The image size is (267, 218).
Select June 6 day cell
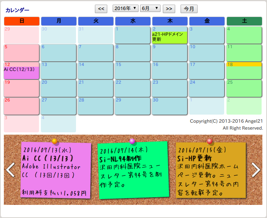tap(58, 53)
